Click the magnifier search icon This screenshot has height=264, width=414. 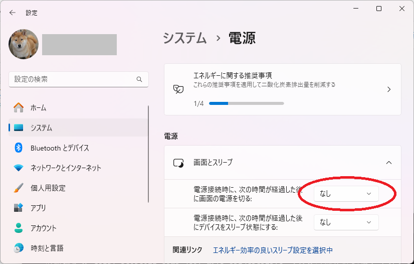(139, 79)
